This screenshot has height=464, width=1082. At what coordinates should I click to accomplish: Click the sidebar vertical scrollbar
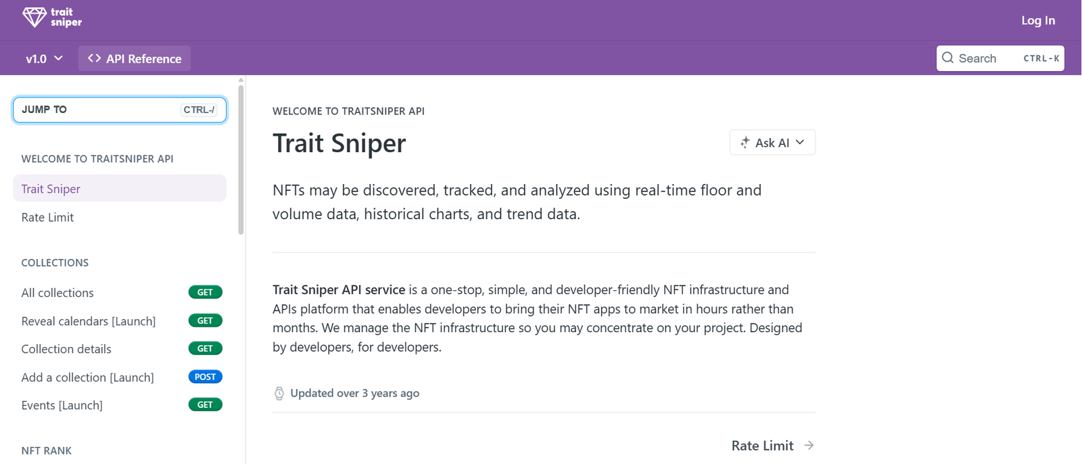tap(241, 160)
